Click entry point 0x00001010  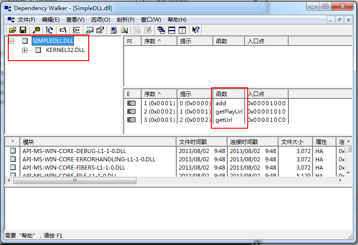point(267,111)
